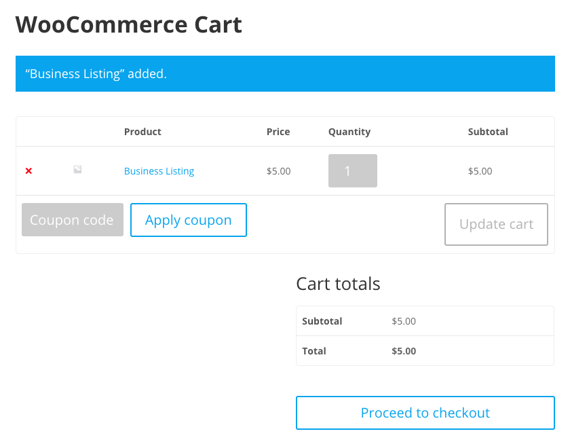This screenshot has width=570, height=440.
Task: Select the $5.00 row subtotal amount
Action: (x=480, y=171)
